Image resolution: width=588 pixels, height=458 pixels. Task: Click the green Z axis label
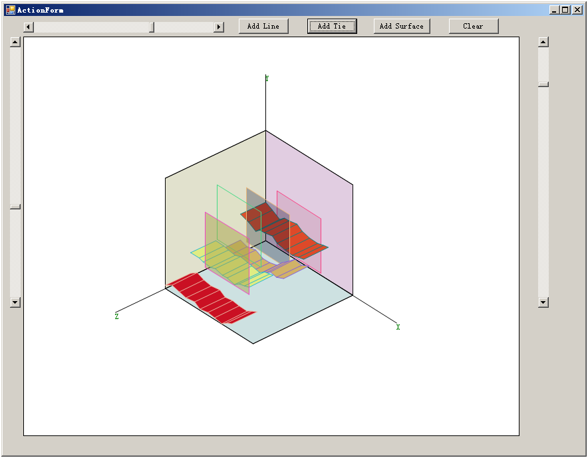(x=116, y=316)
